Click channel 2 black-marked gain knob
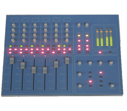Screen dimensions: 127x111 [24, 25]
